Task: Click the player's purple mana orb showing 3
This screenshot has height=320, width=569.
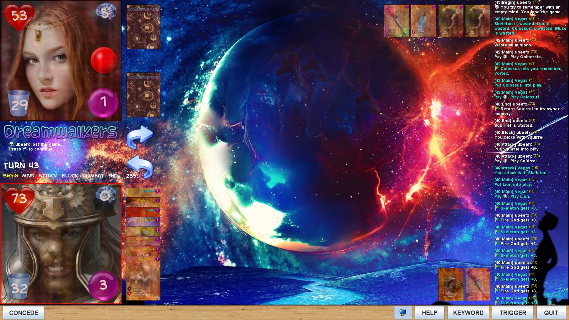Action: (103, 286)
